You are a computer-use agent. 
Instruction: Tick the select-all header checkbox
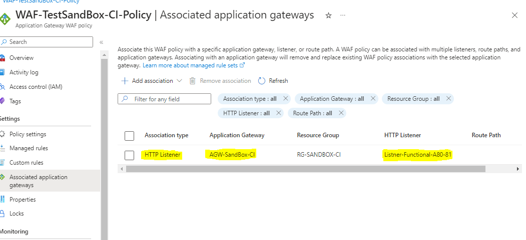[x=129, y=136]
